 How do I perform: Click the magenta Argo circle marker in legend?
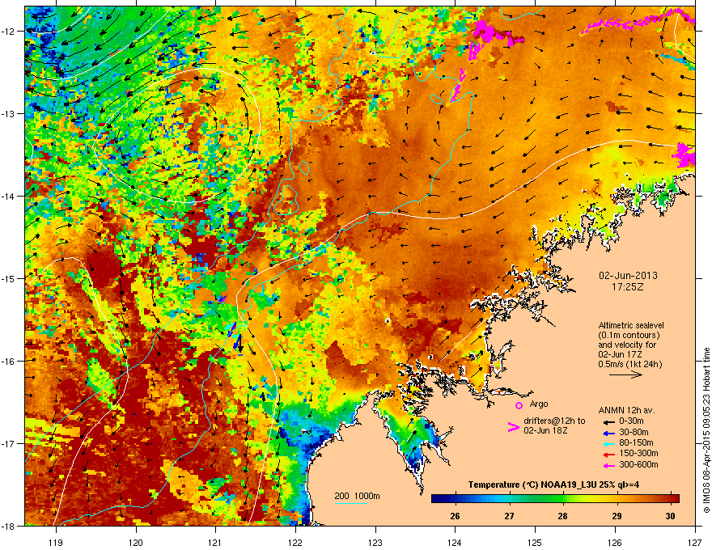(x=519, y=405)
